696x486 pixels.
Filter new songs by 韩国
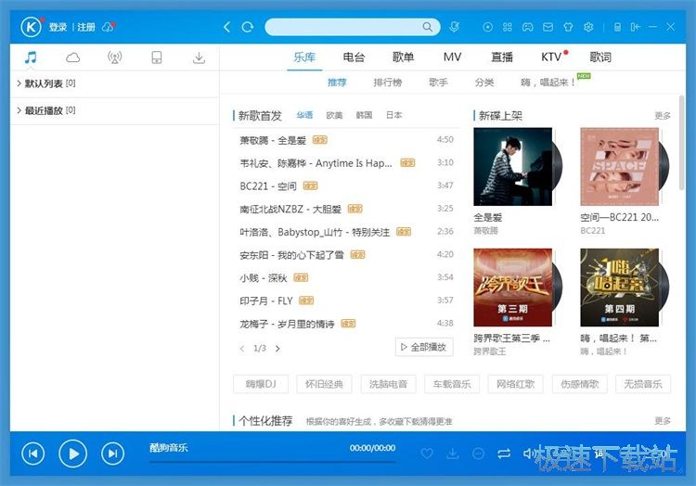click(364, 115)
